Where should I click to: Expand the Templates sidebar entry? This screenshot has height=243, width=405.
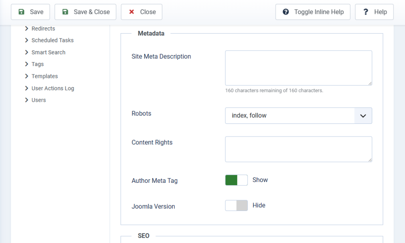pos(45,76)
